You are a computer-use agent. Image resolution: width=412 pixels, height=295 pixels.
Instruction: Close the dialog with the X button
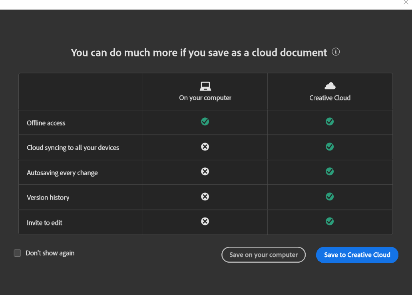click(x=406, y=2)
